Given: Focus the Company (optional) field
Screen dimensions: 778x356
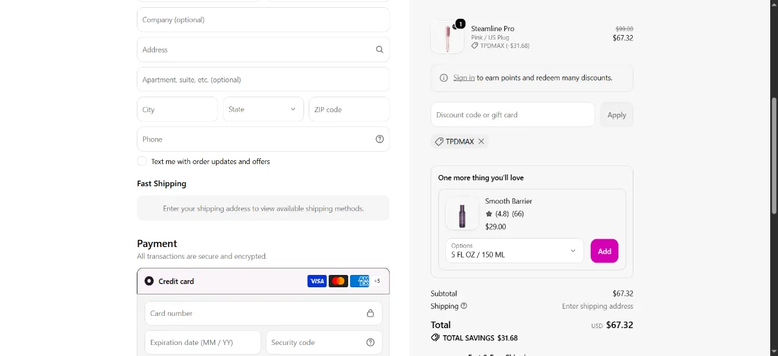Looking at the screenshot, I should pos(263,19).
